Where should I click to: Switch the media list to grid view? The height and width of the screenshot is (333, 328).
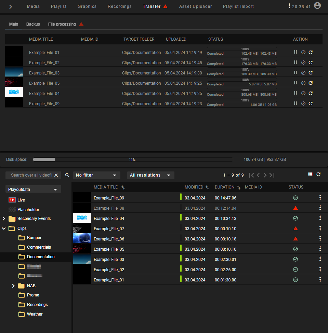pyautogui.click(x=310, y=174)
